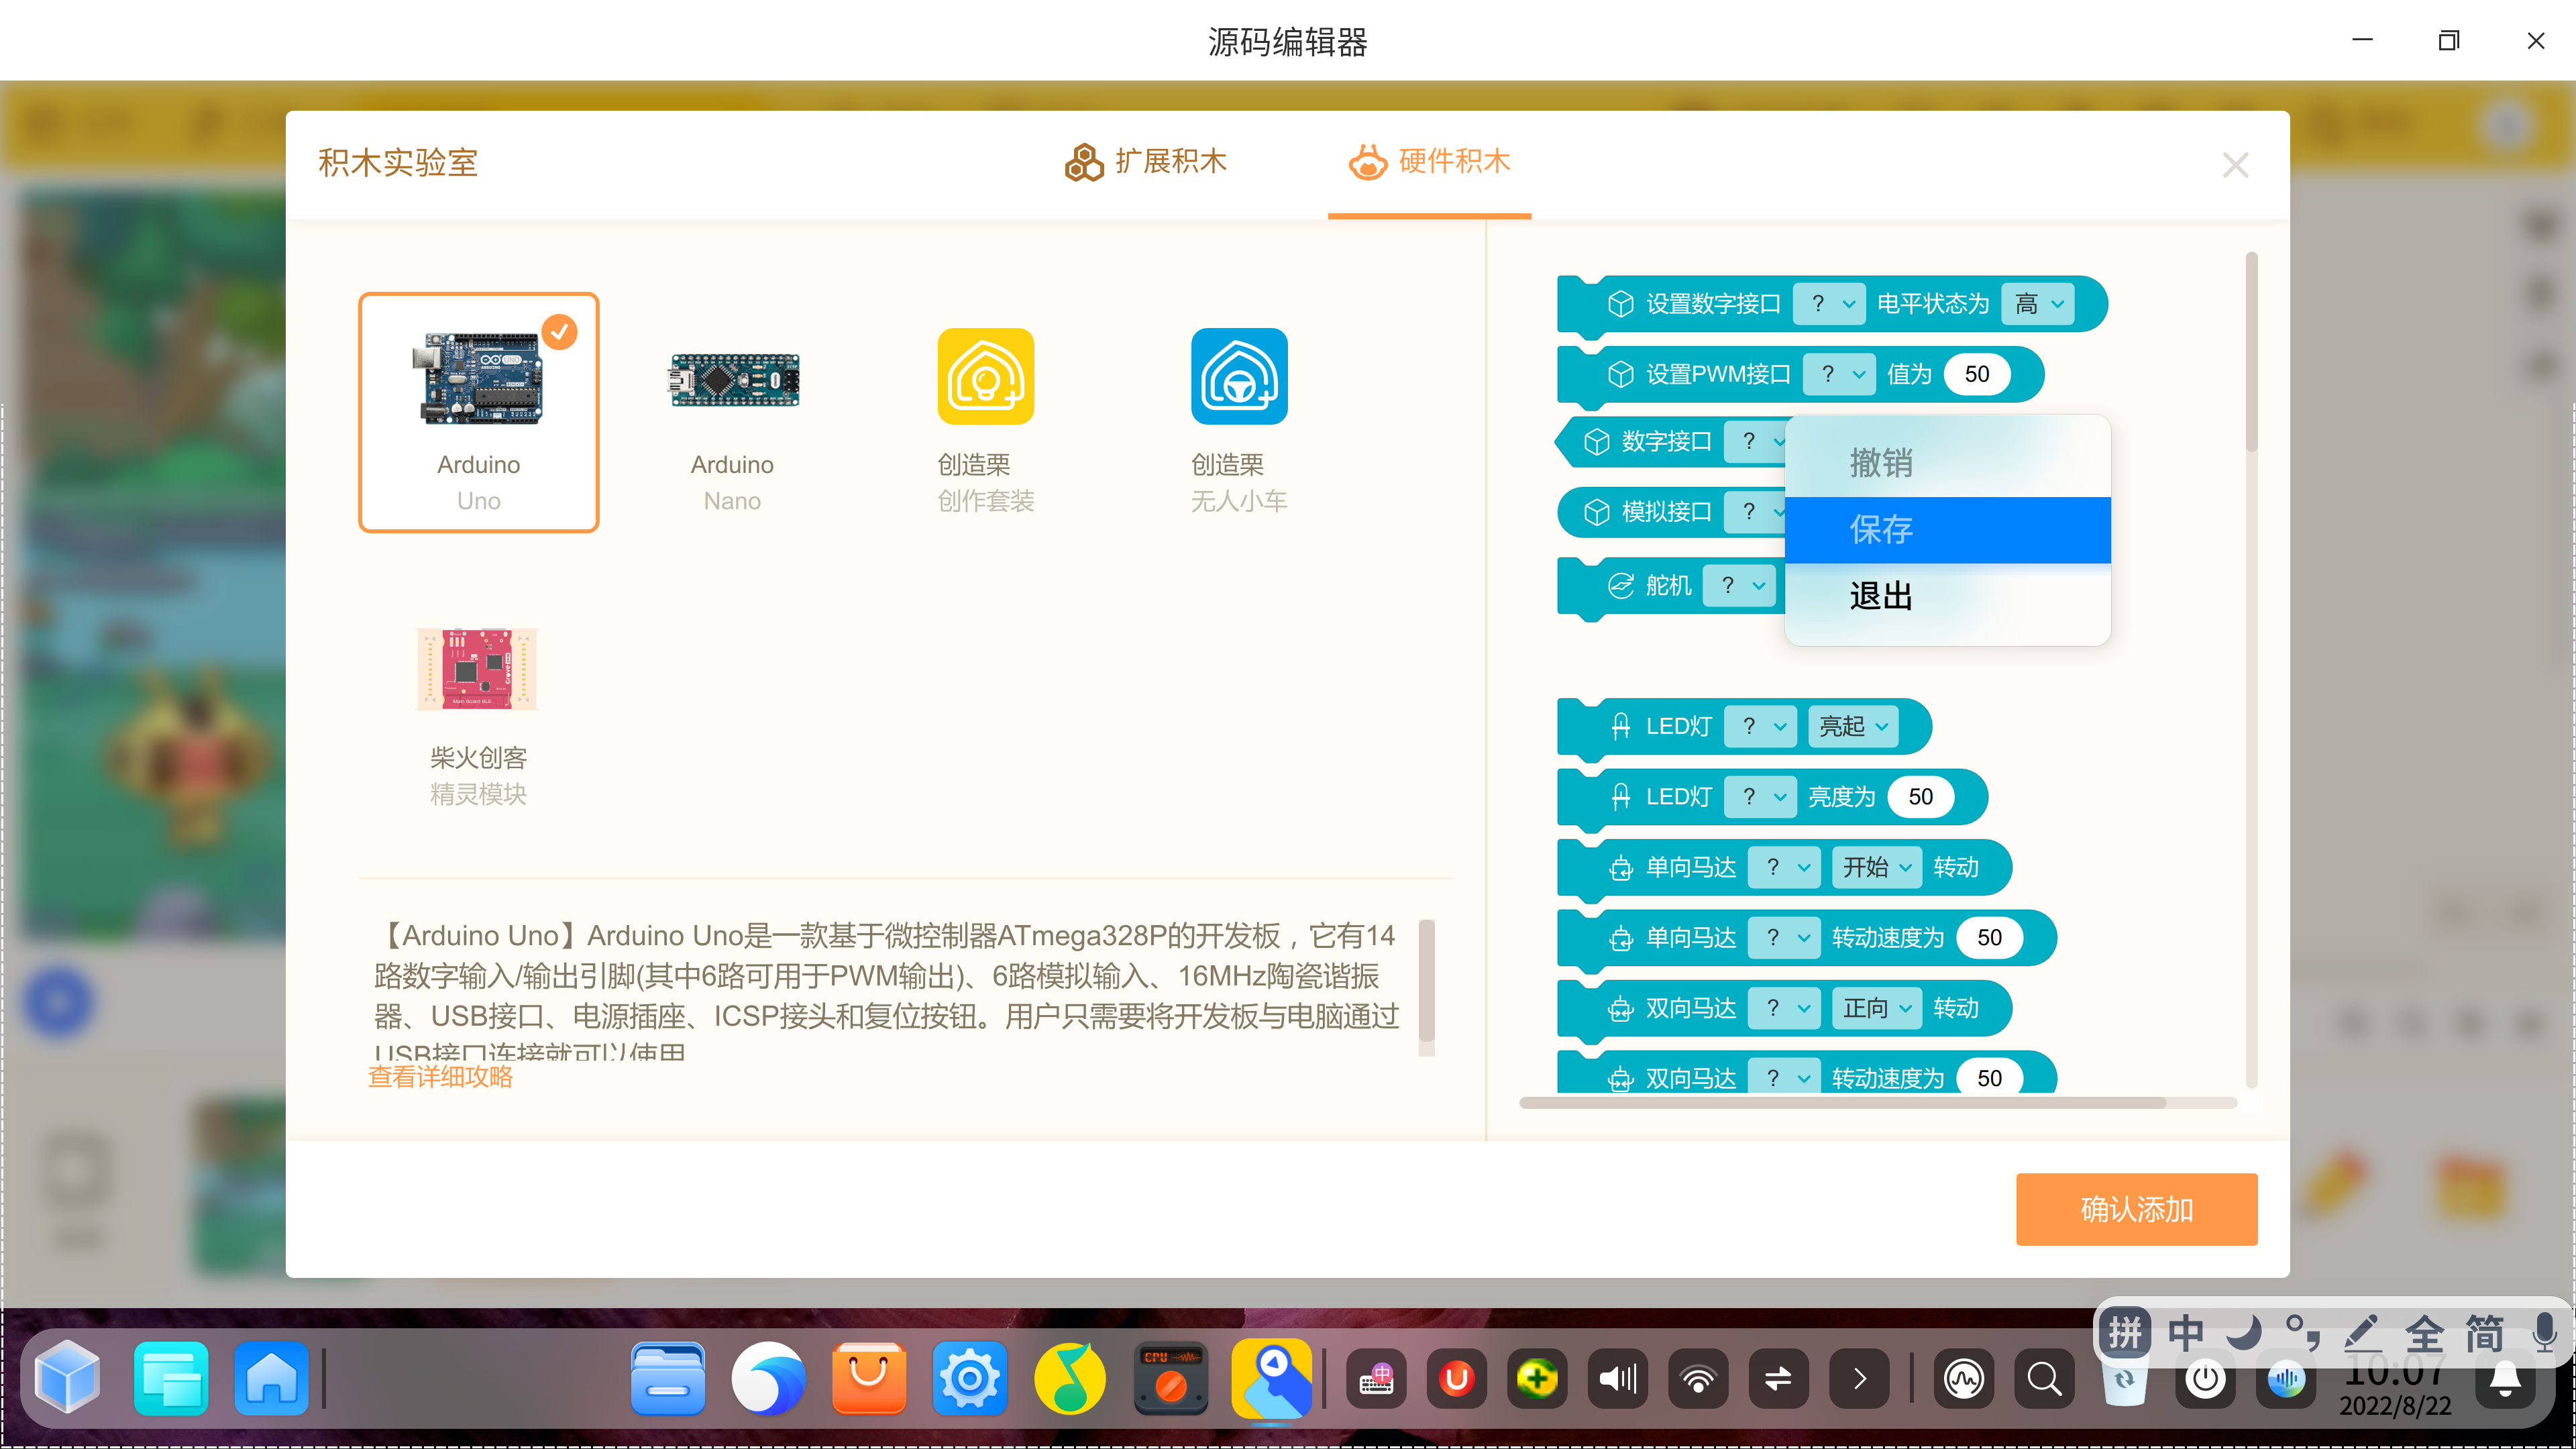Select the 柴火创客 精灵模块 card
This screenshot has height=1449, width=2576.
pos(478,706)
